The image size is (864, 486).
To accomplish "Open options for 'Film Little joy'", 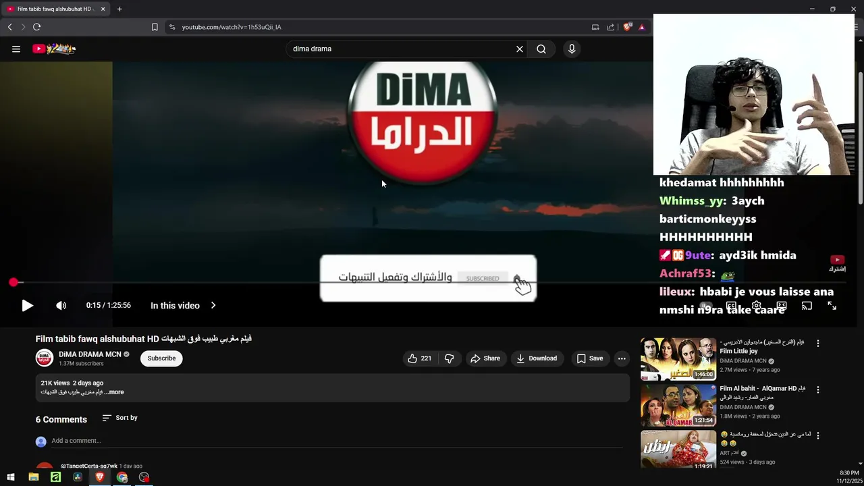I will 818,343.
